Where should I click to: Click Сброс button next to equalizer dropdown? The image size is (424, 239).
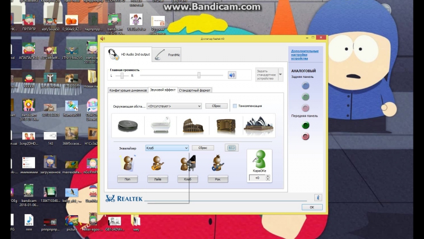pyautogui.click(x=203, y=148)
